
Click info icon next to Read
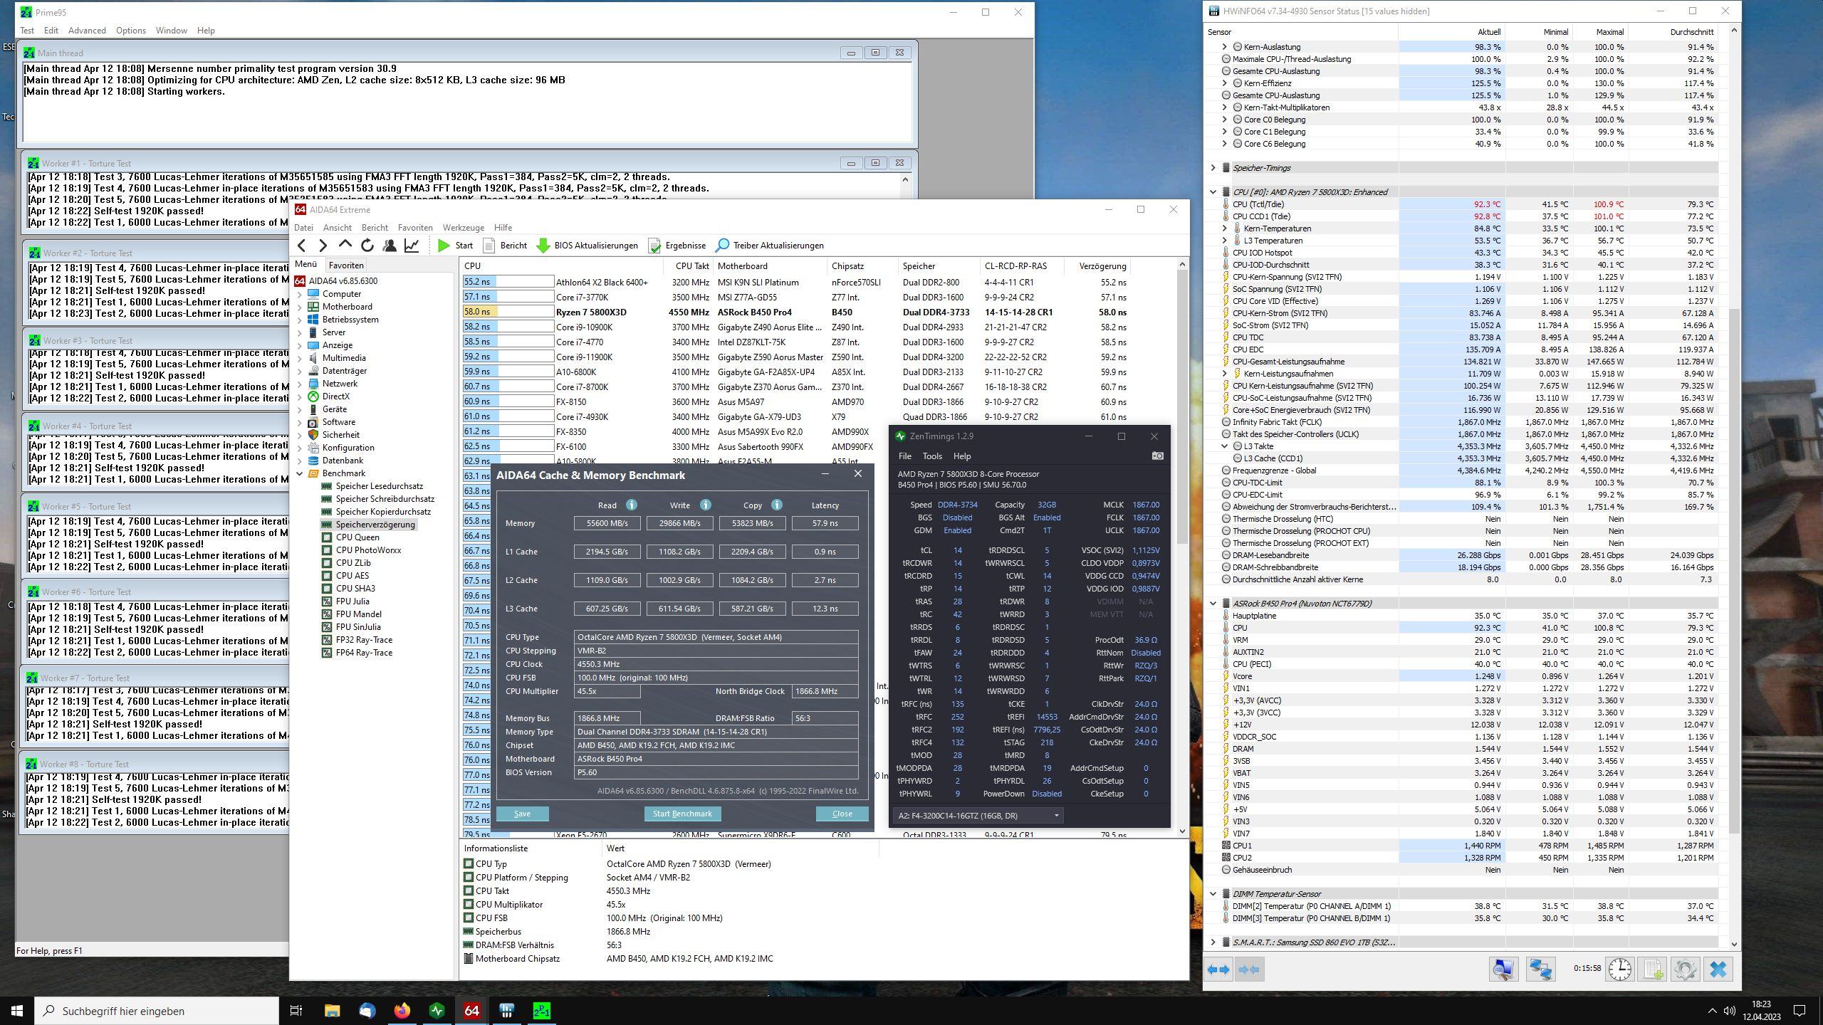pyautogui.click(x=631, y=505)
